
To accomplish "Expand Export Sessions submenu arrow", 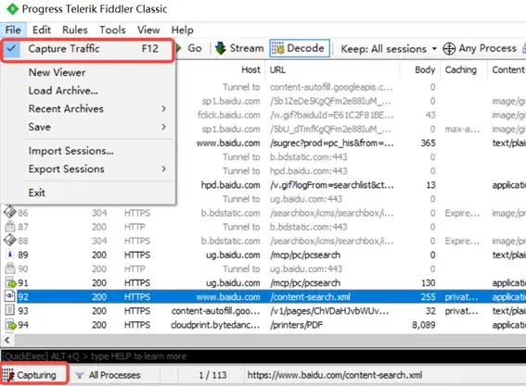I will pos(163,169).
